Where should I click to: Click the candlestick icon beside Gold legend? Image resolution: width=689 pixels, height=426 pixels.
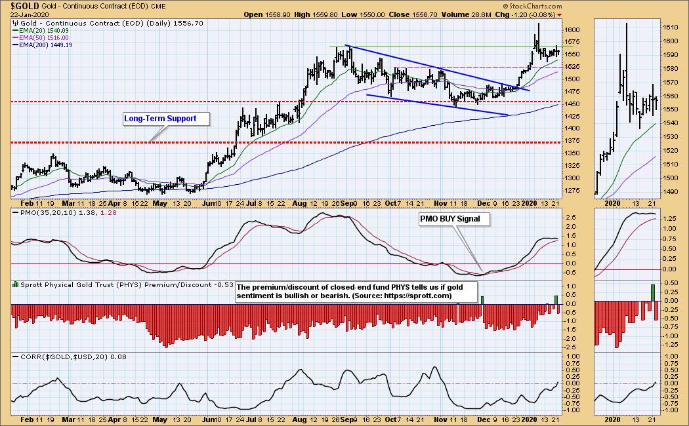coord(15,23)
